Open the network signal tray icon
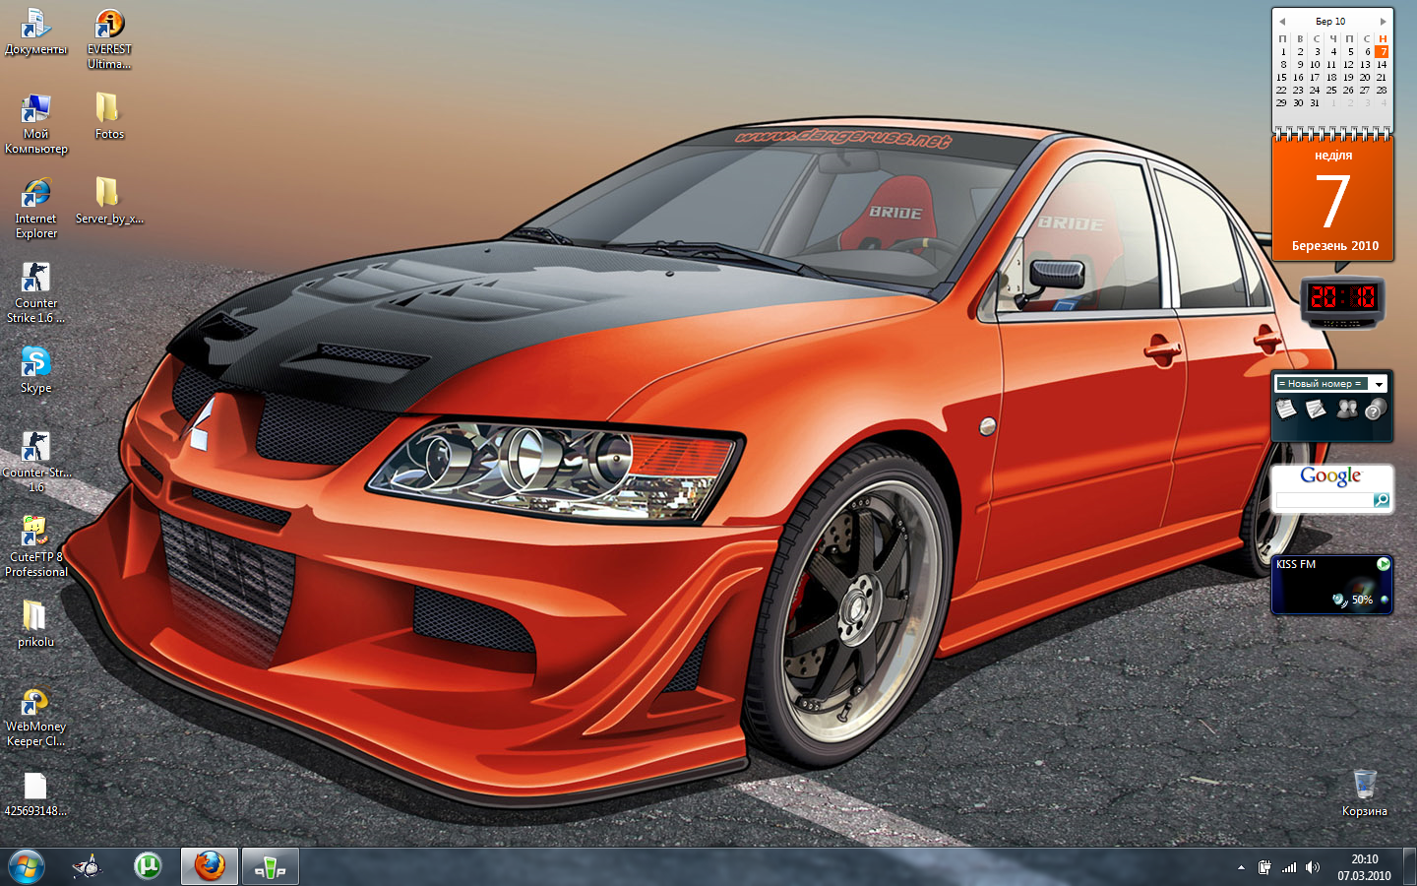Screen dimensions: 1417x886 coord(1288,867)
